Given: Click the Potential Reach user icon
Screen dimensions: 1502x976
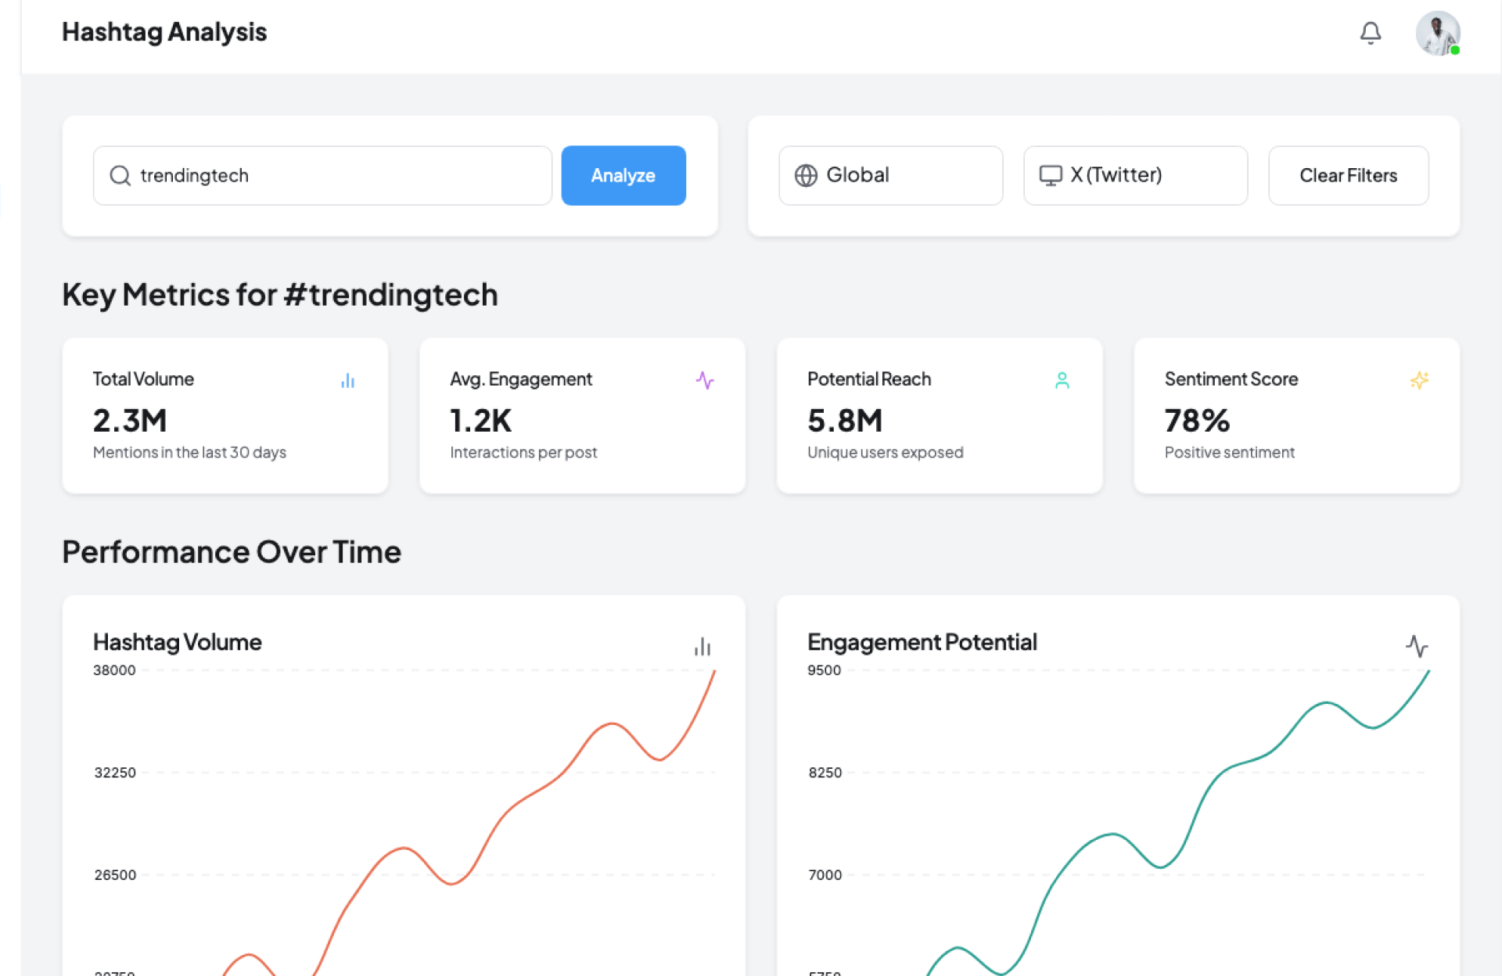Looking at the screenshot, I should (x=1062, y=380).
